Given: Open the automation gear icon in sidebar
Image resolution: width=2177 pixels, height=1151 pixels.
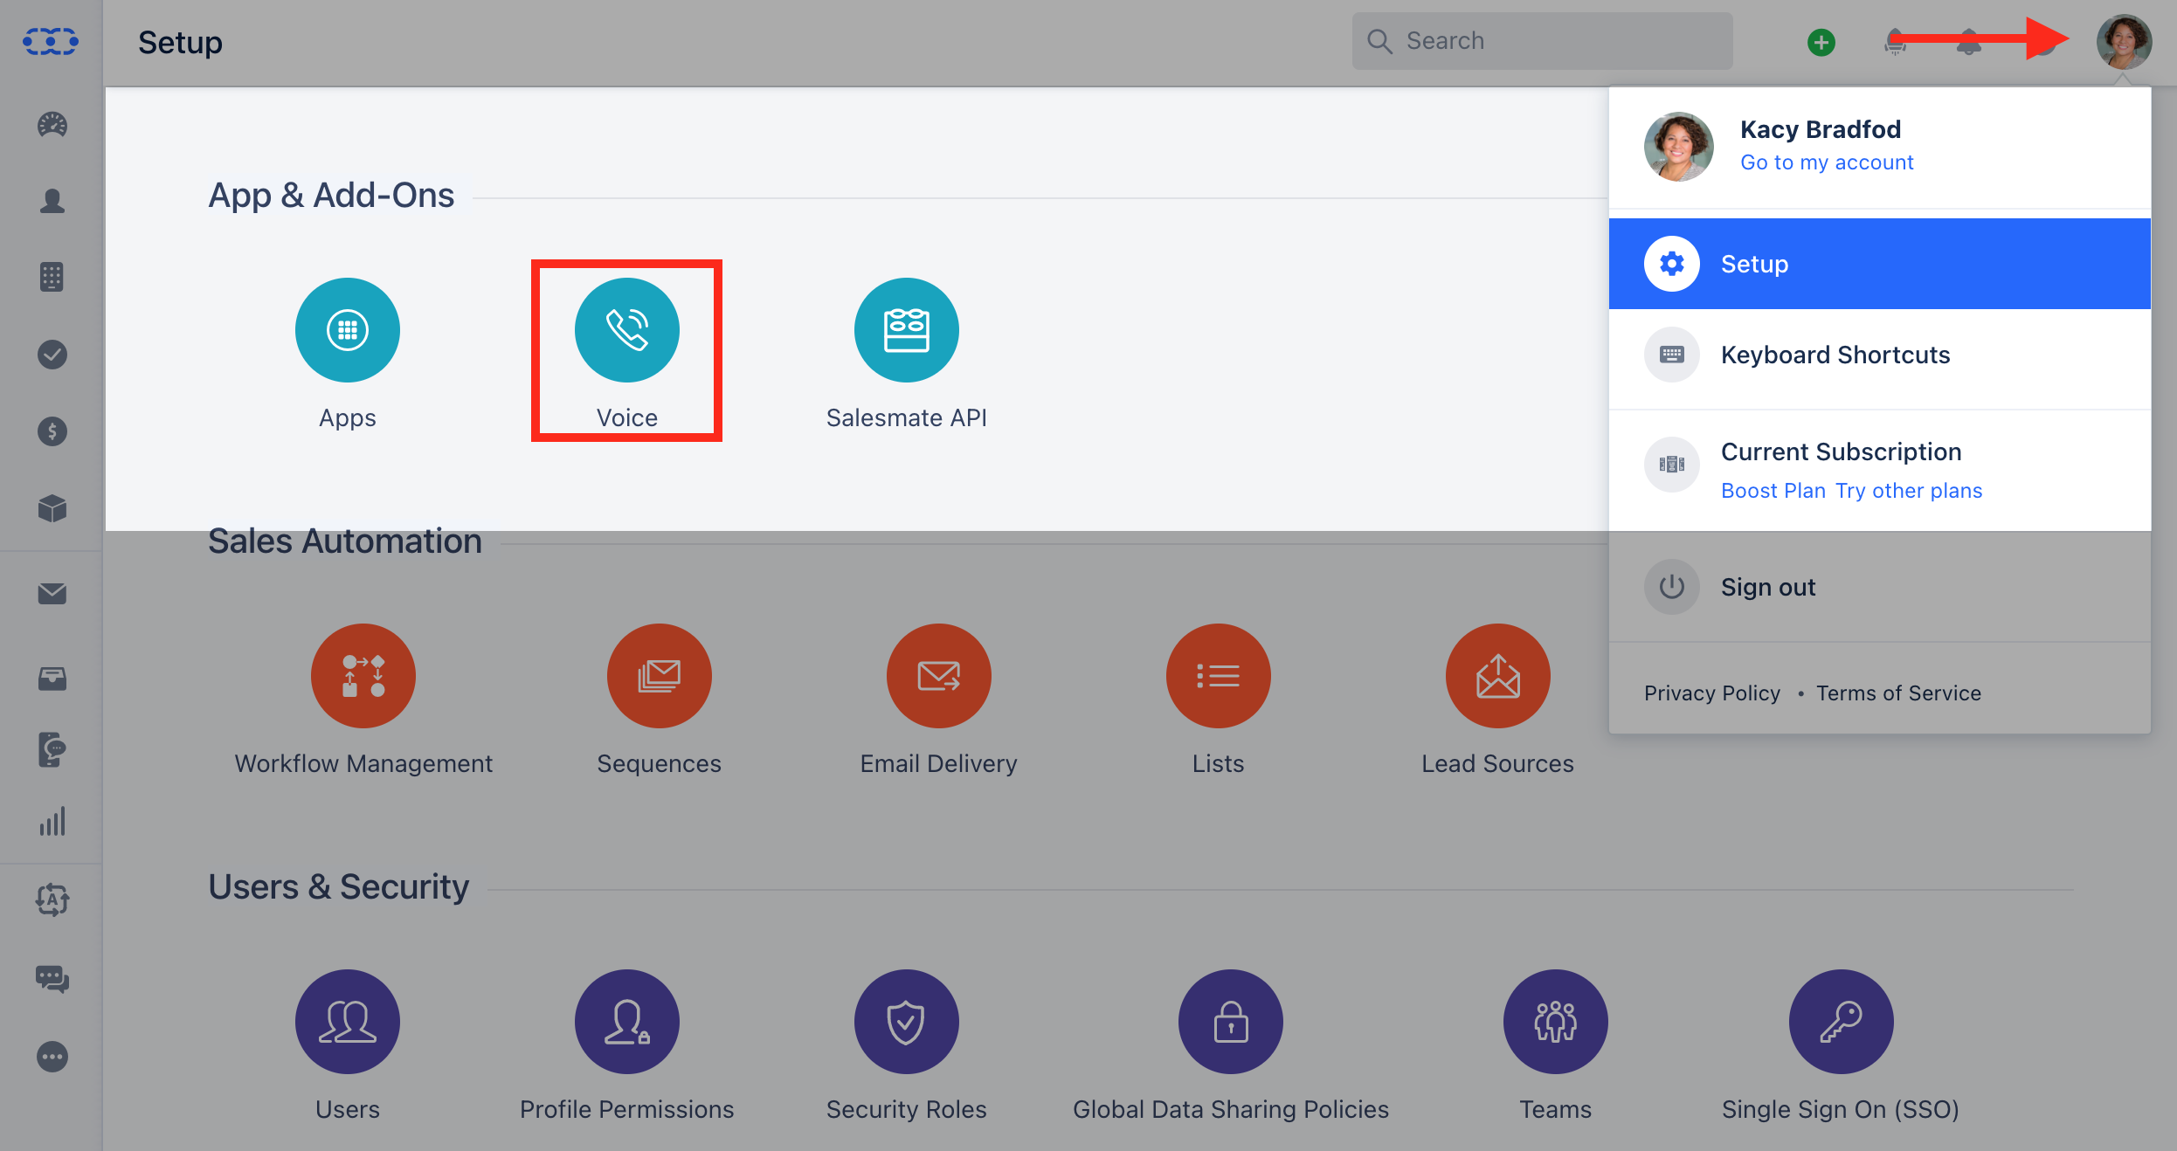Looking at the screenshot, I should [52, 899].
